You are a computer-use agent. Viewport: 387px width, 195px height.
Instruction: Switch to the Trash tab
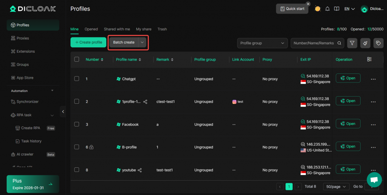[x=162, y=29]
